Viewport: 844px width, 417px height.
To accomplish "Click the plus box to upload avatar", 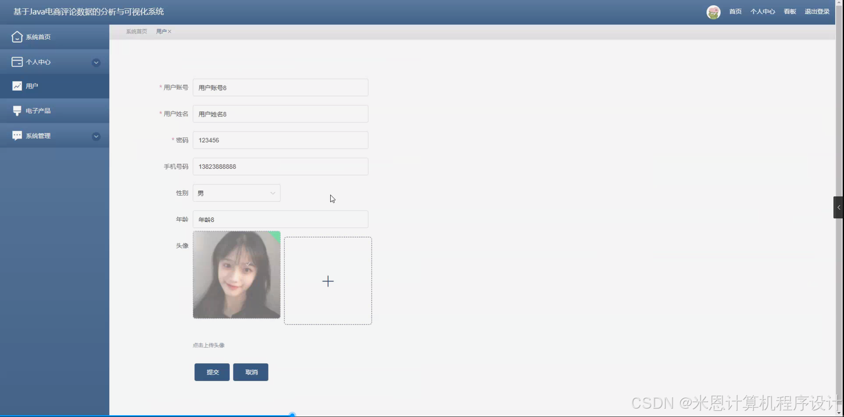I will (x=328, y=281).
